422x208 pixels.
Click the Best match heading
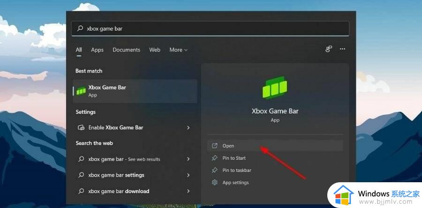[x=89, y=71]
